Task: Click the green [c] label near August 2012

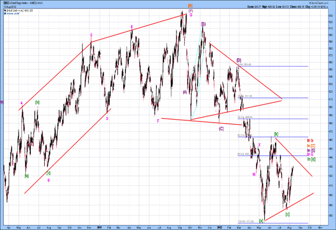Action: (x=288, y=214)
